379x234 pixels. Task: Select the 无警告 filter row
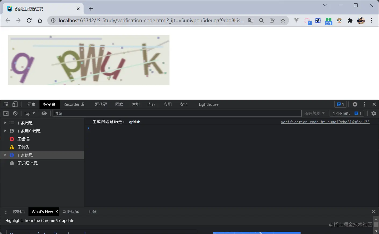(42, 147)
